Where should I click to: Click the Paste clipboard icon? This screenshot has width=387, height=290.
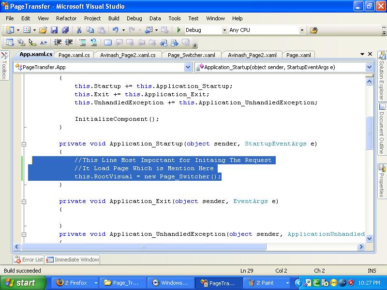click(102, 30)
